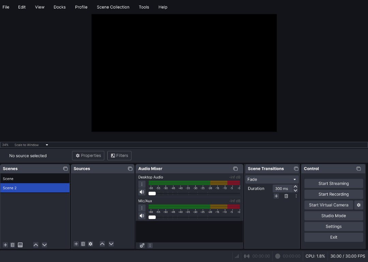
Task: Open Settings from Control dock
Action: 334,227
